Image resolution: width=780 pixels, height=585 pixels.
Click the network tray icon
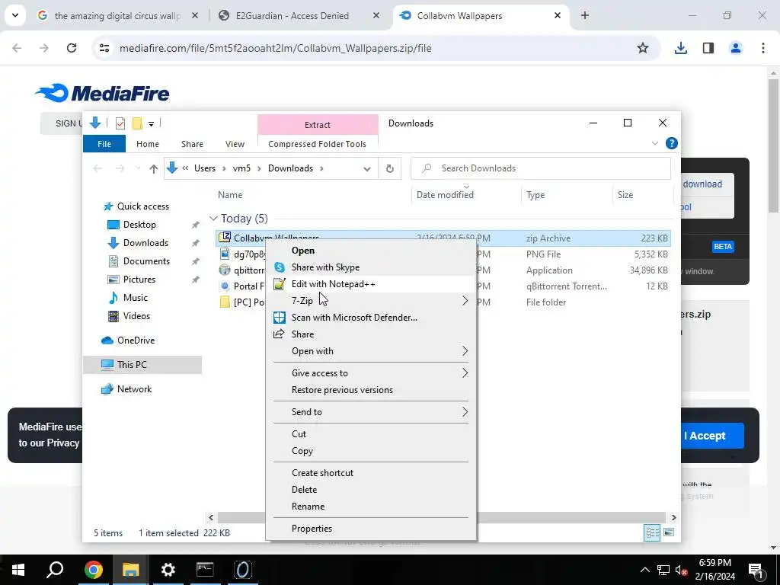point(663,570)
